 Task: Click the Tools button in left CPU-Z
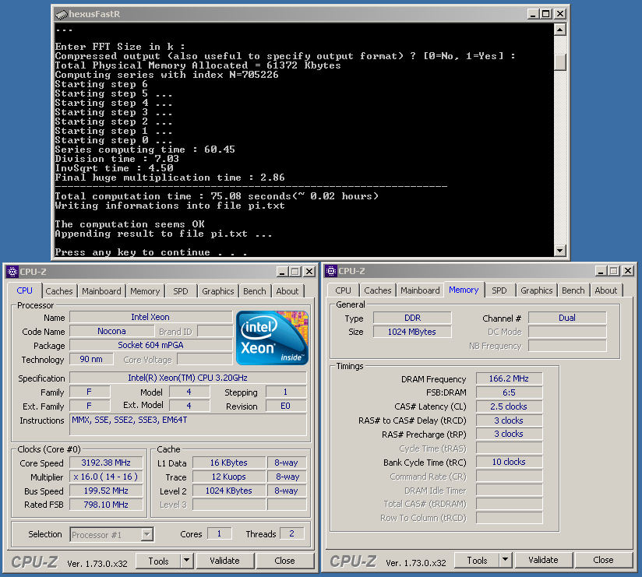158,561
